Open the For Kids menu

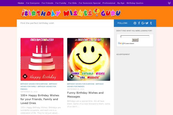click(72, 3)
